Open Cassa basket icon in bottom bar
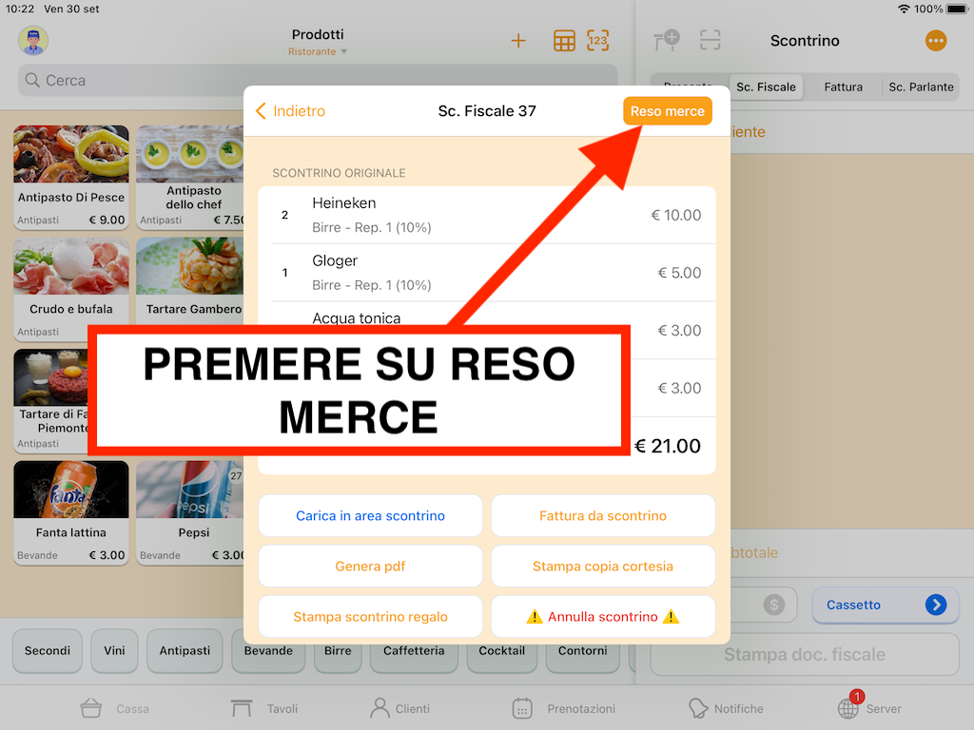The image size is (974, 730). pyautogui.click(x=91, y=708)
